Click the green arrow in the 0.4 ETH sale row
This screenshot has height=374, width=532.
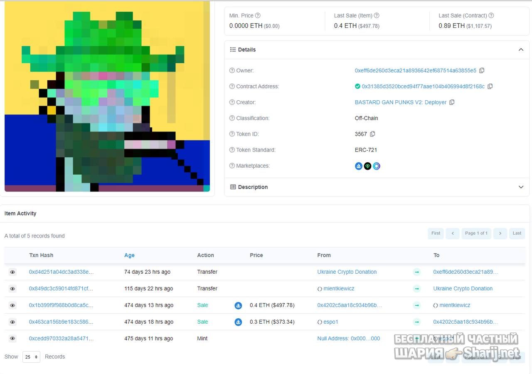click(x=417, y=305)
